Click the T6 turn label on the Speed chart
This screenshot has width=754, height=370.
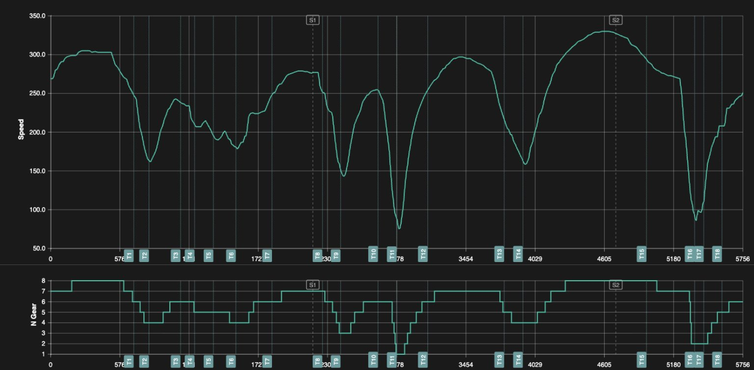231,255
